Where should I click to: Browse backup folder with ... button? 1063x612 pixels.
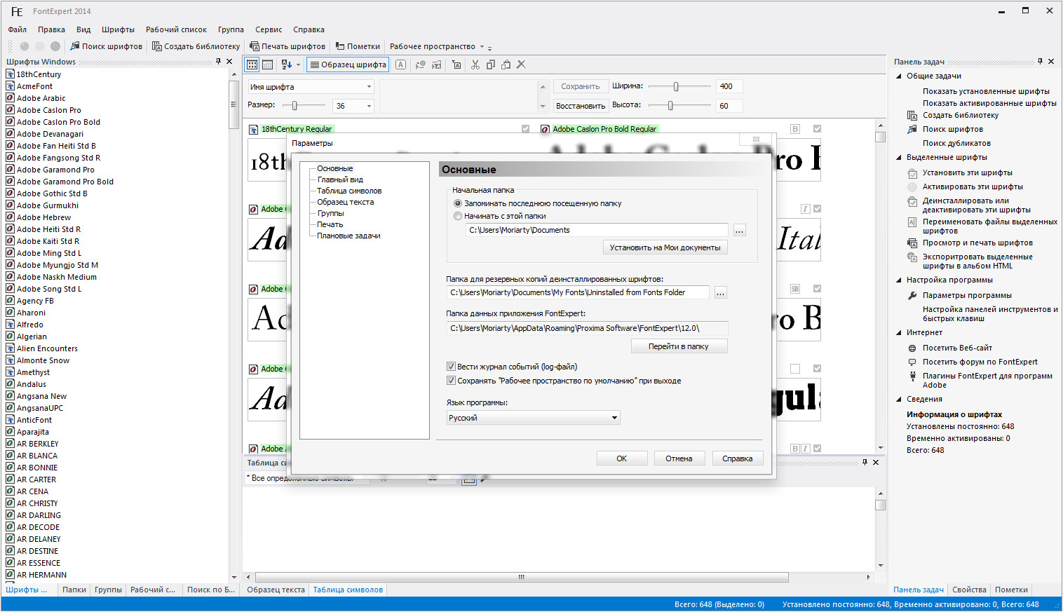[720, 292]
